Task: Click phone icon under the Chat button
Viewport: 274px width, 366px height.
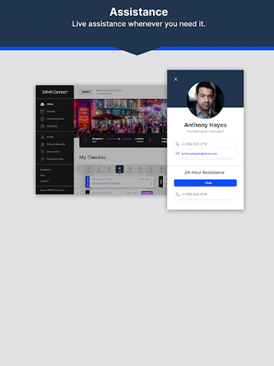Action: point(177,194)
